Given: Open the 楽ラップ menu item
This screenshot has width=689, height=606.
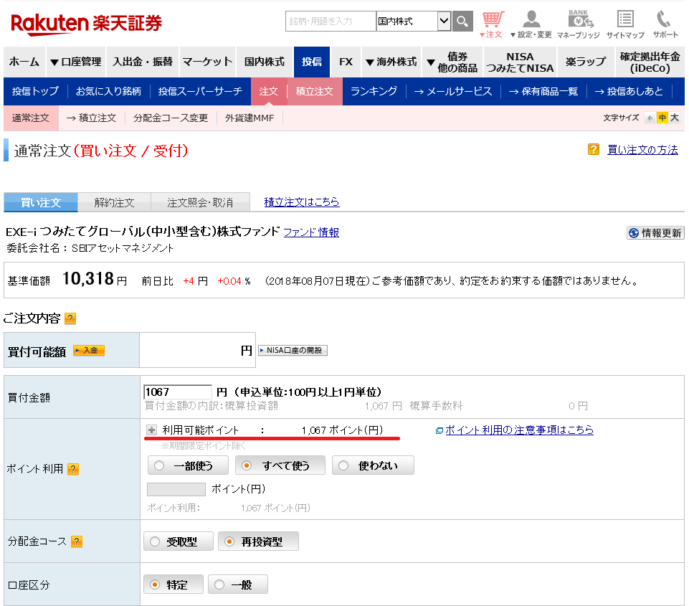Looking at the screenshot, I should (x=586, y=62).
